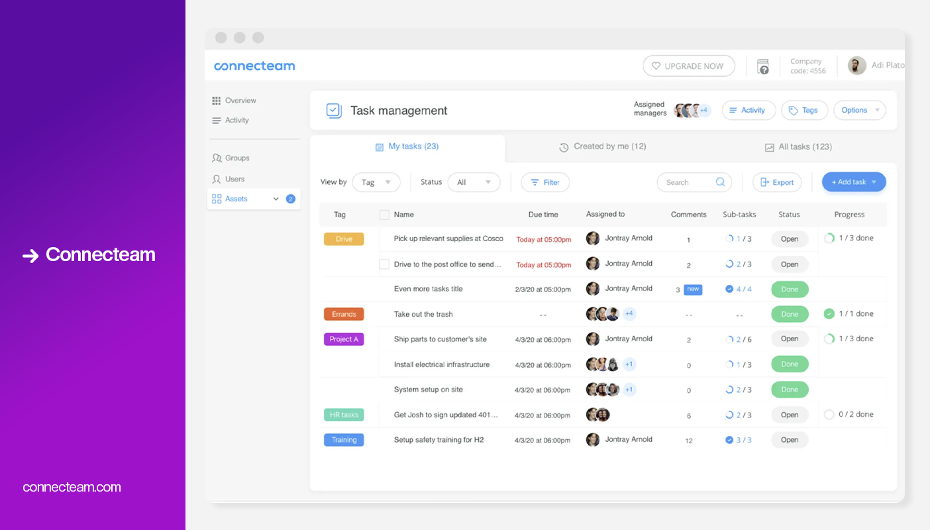Tick the select-all checkbox in Name header
Screen dimensions: 930x530
384,215
